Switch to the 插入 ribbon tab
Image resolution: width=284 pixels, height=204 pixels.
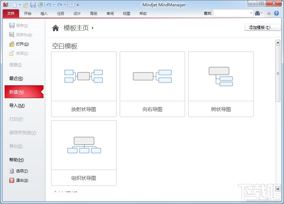click(44, 14)
